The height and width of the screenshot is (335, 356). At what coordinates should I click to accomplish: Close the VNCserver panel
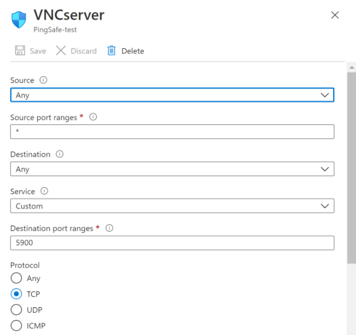tap(335, 15)
